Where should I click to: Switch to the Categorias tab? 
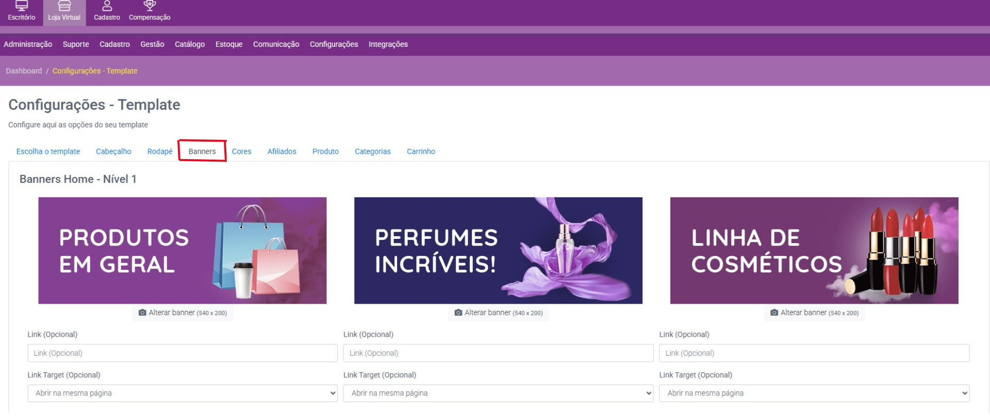point(373,151)
